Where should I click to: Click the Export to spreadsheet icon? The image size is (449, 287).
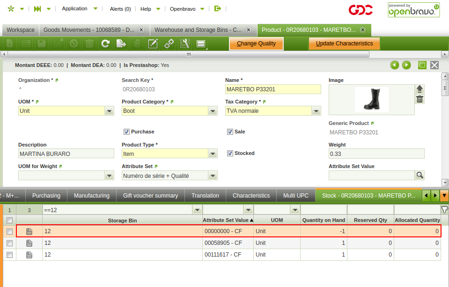coord(121,44)
